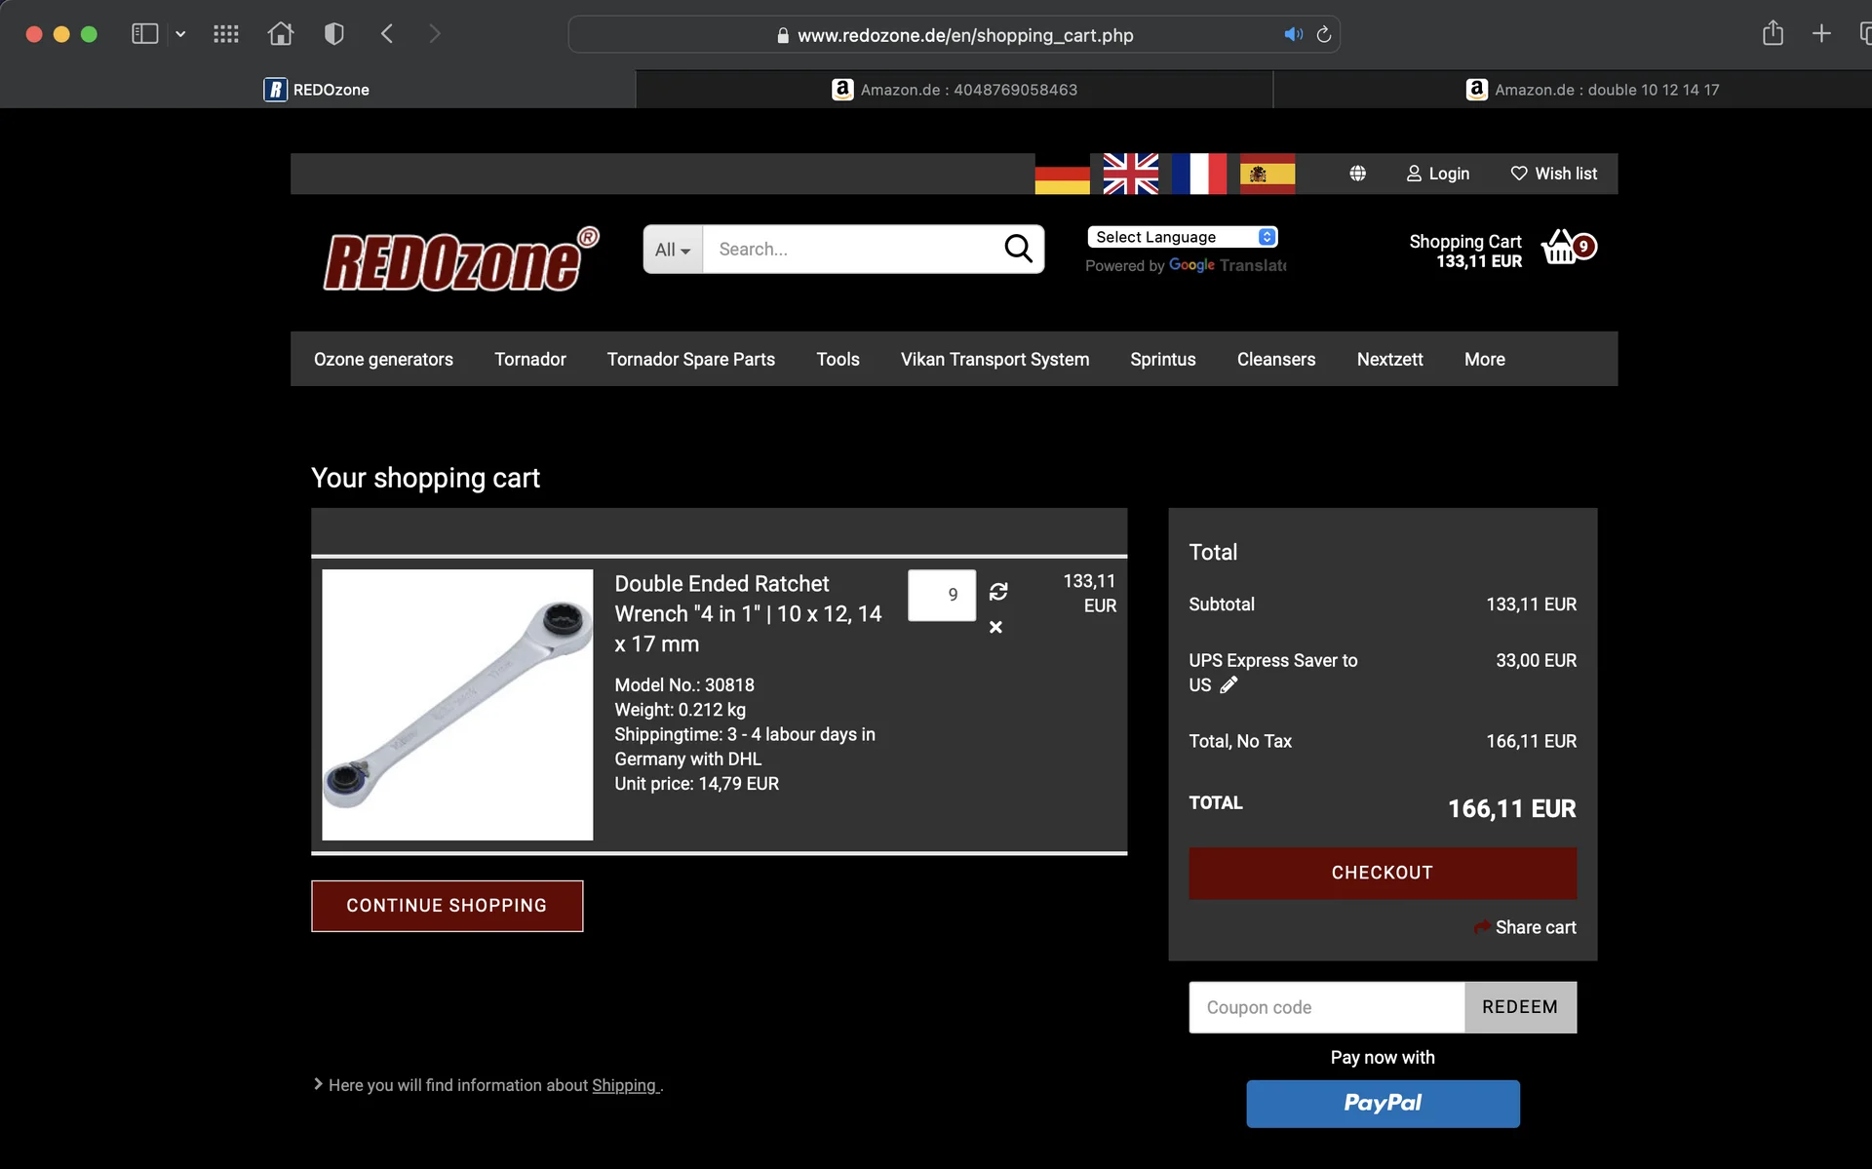Viewport: 1872px width, 1169px height.
Task: Open a new tab with plus icon
Action: point(1821,33)
